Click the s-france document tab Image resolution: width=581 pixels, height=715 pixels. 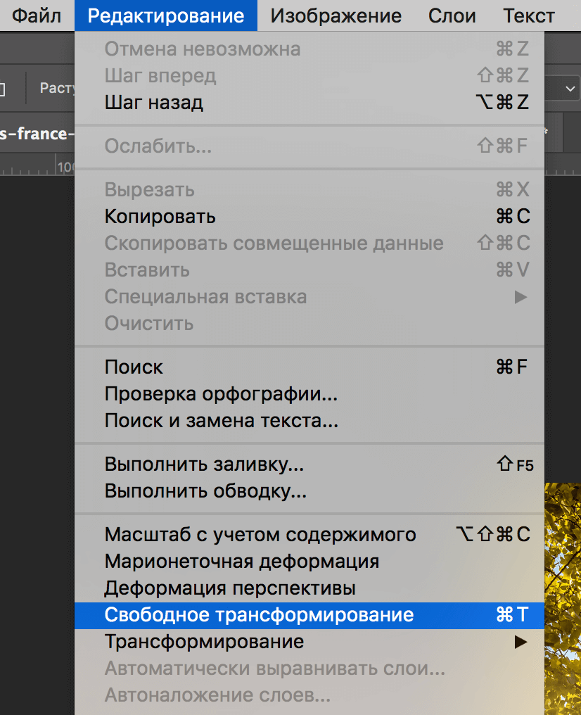click(x=35, y=134)
